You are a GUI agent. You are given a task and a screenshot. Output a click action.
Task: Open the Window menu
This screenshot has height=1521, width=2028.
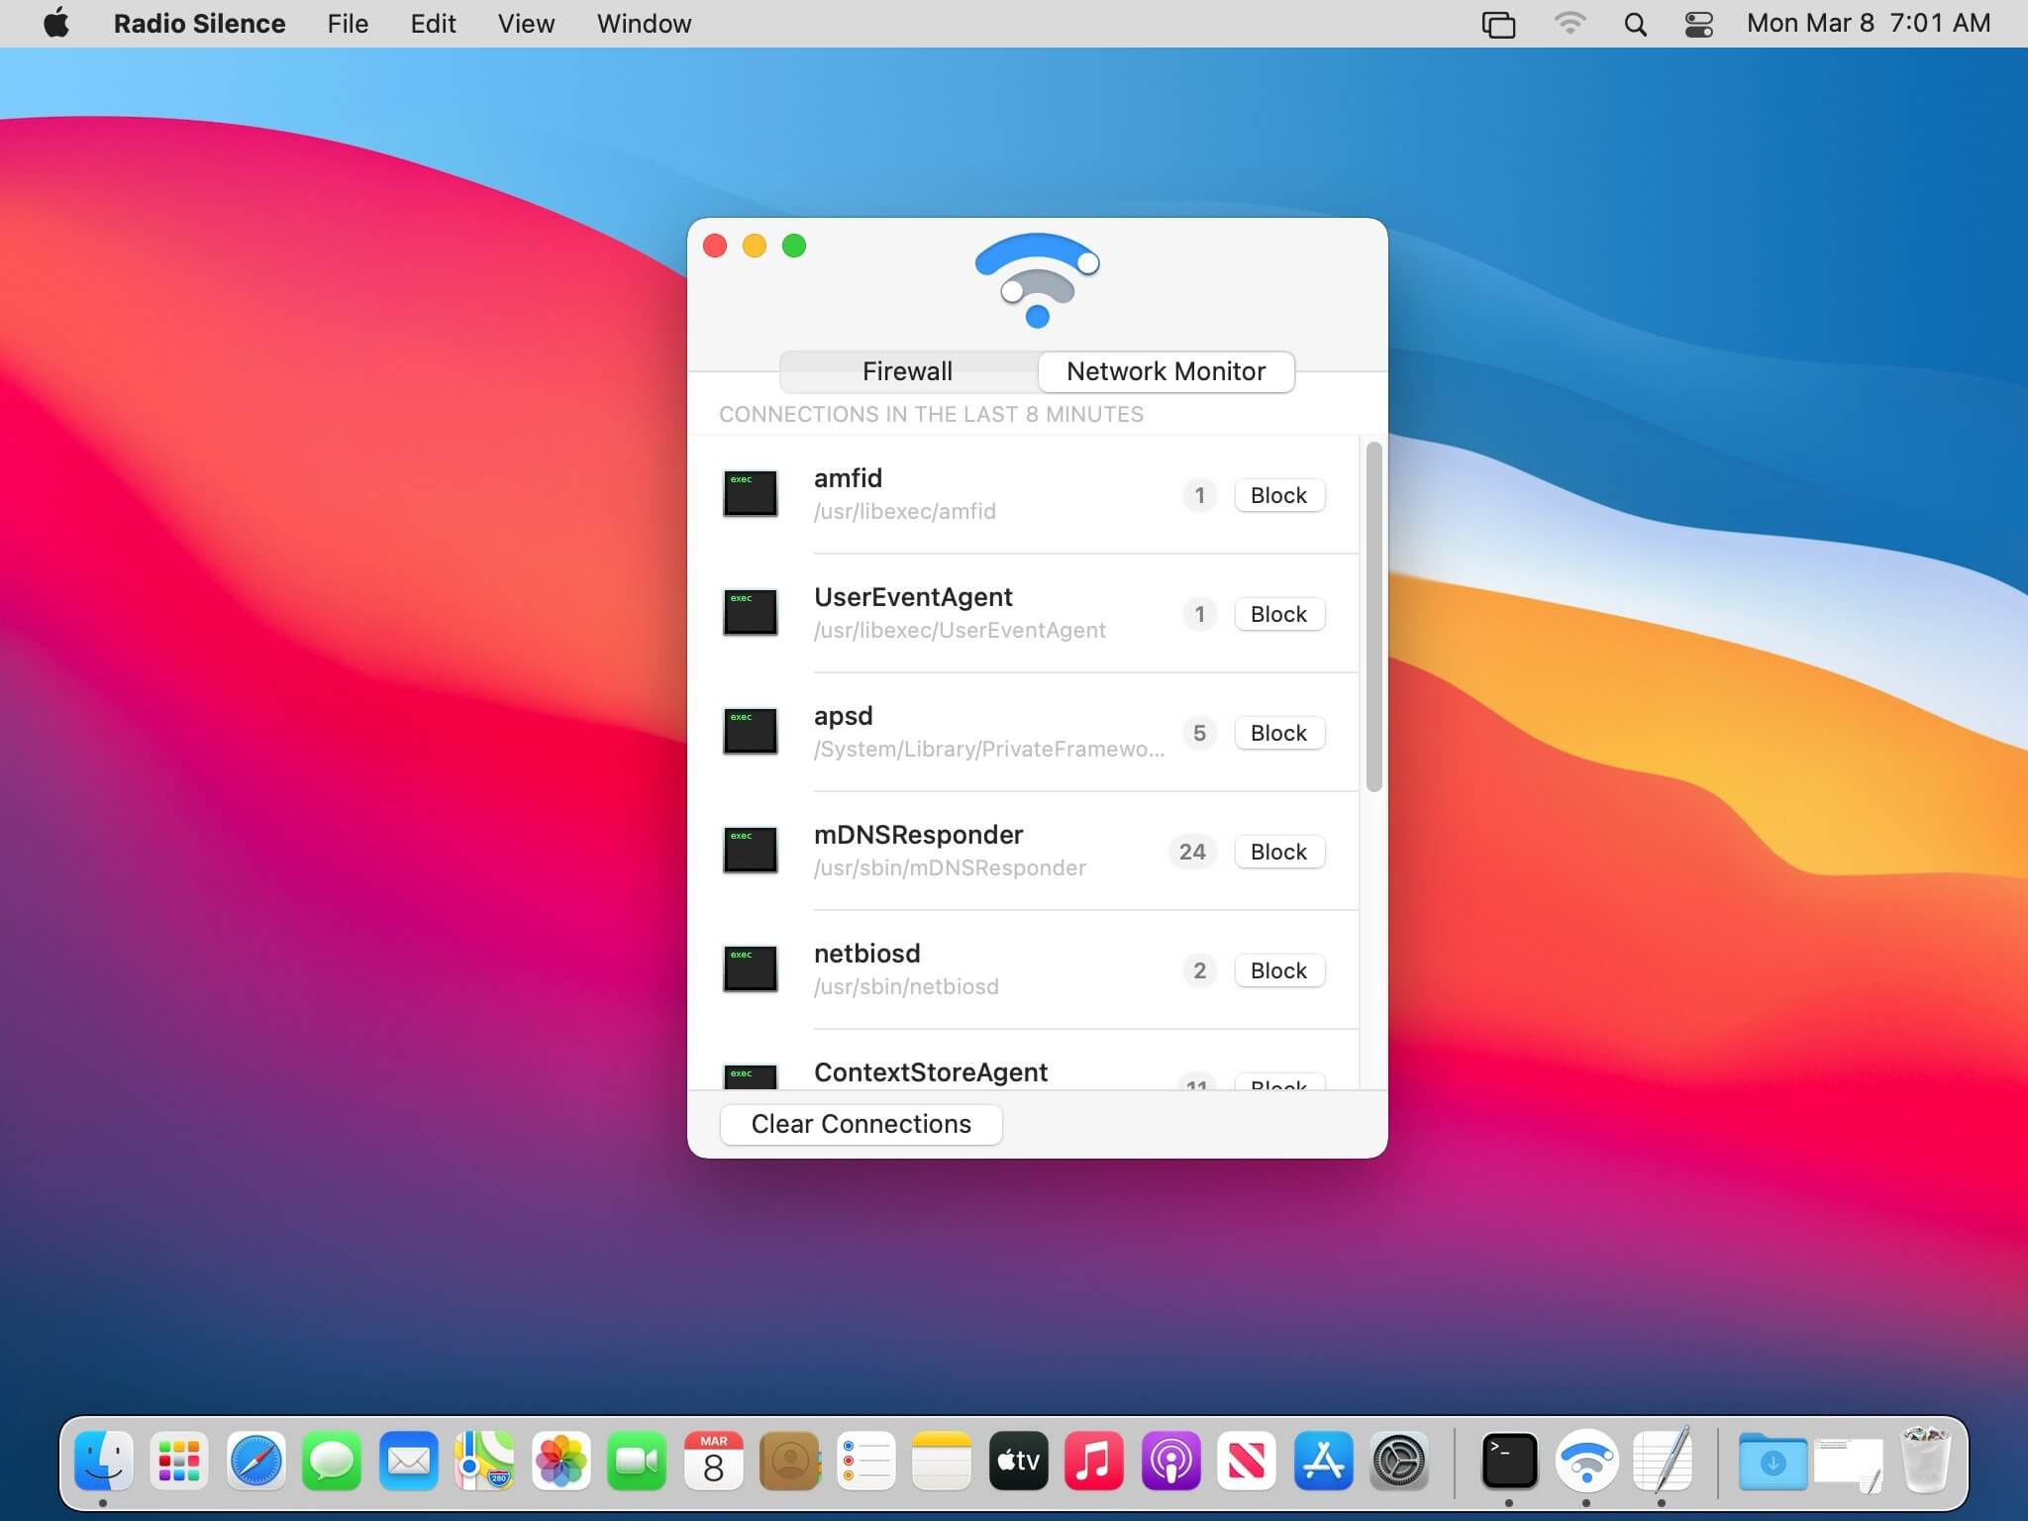coord(644,24)
